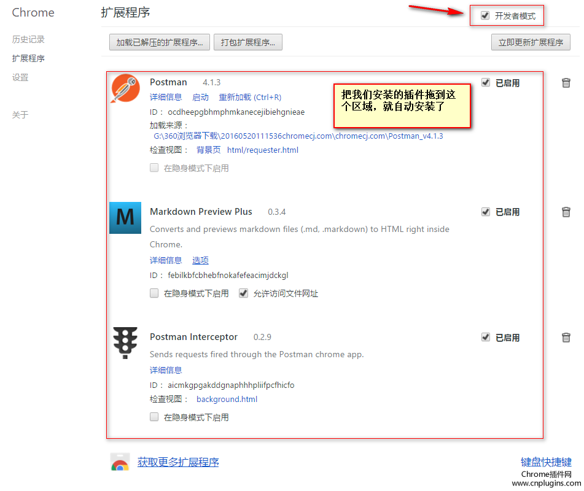Inspect html/requester.html view
Image resolution: width=584 pixels, height=491 pixels.
click(263, 150)
